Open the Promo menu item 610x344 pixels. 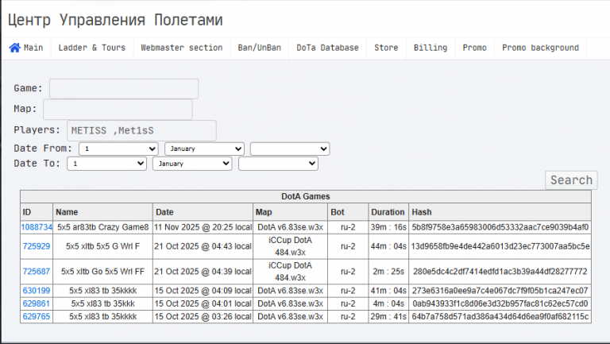click(475, 48)
